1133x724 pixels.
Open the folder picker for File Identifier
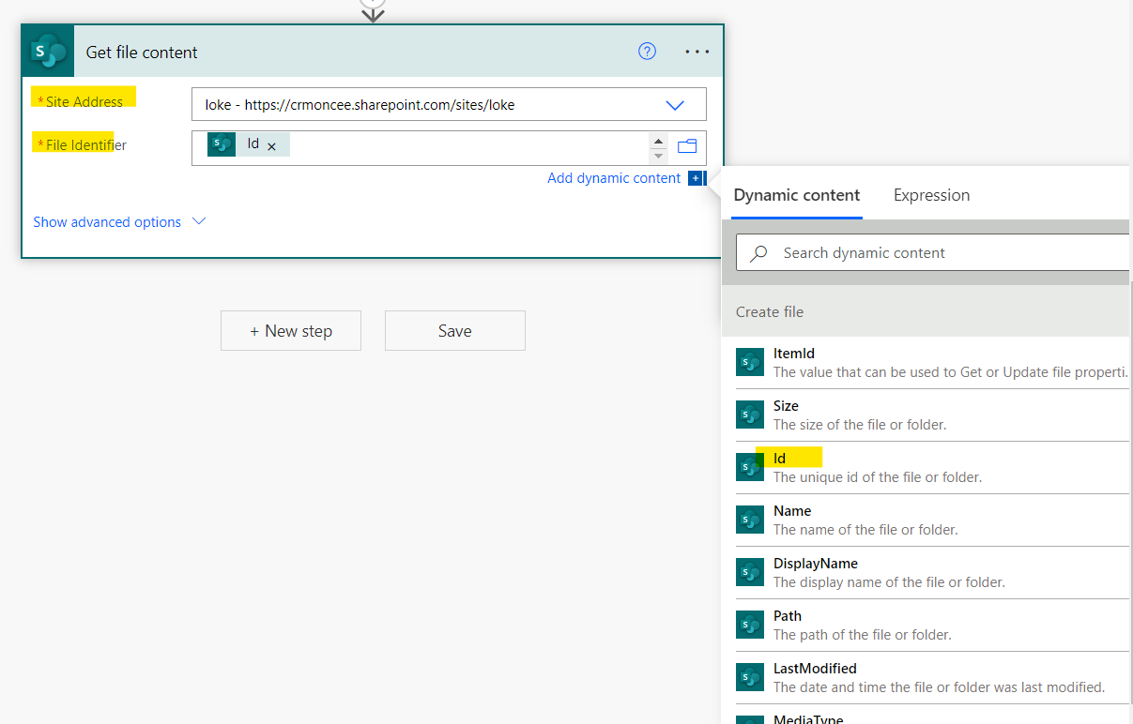[x=687, y=145]
